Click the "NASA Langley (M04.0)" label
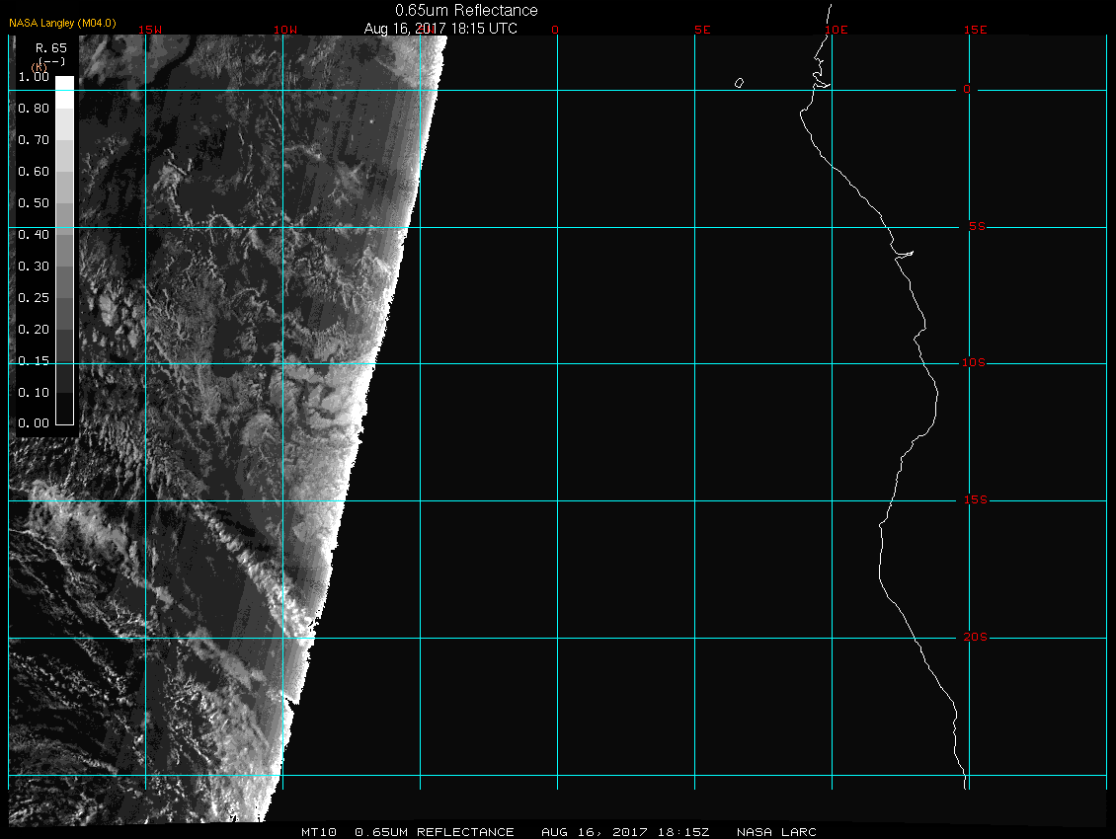Viewport: 1116px width, 839px height. tap(62, 23)
